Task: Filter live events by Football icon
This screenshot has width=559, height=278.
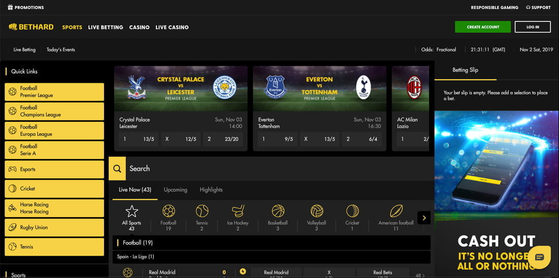Action: point(169,211)
